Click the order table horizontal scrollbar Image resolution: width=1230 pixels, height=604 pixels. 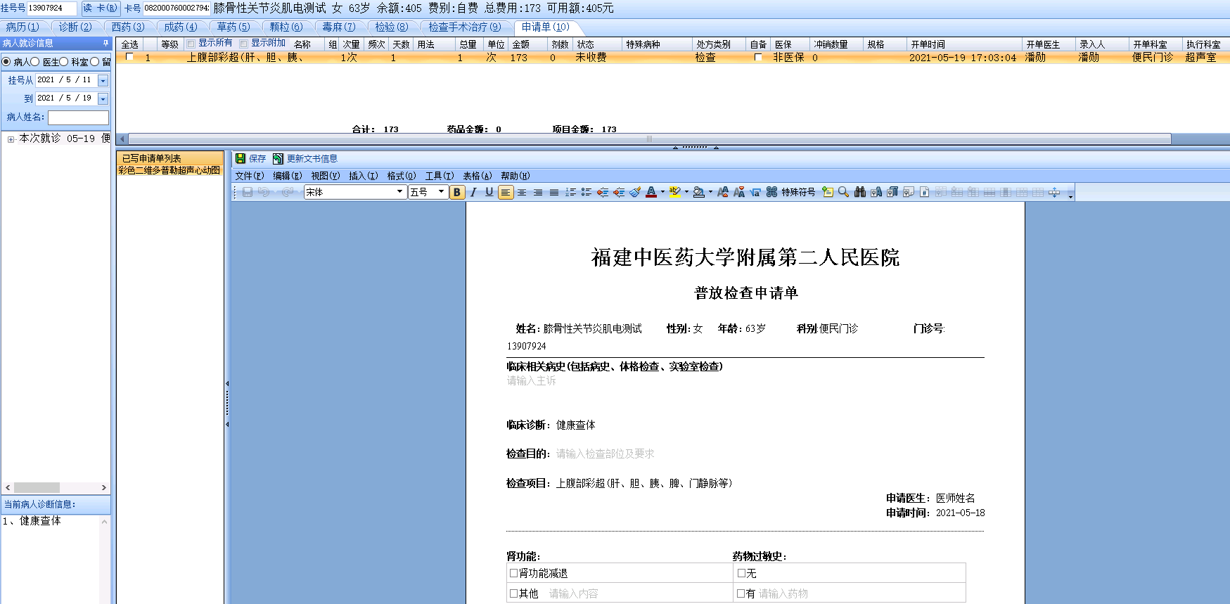[x=650, y=139]
